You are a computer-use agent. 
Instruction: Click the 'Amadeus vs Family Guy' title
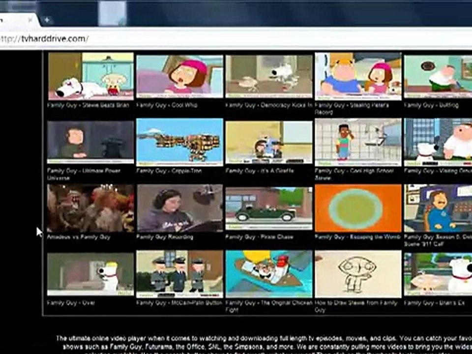click(x=79, y=237)
